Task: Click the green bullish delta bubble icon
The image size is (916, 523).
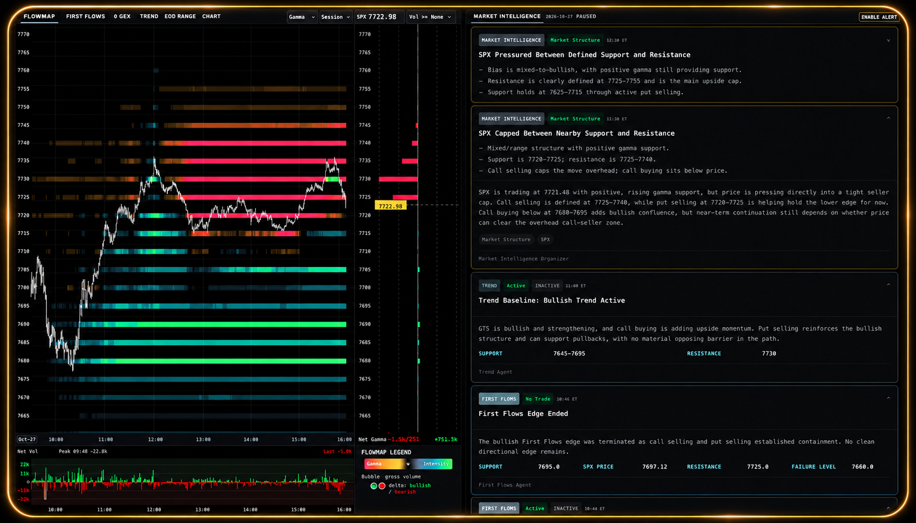Action: coord(374,486)
